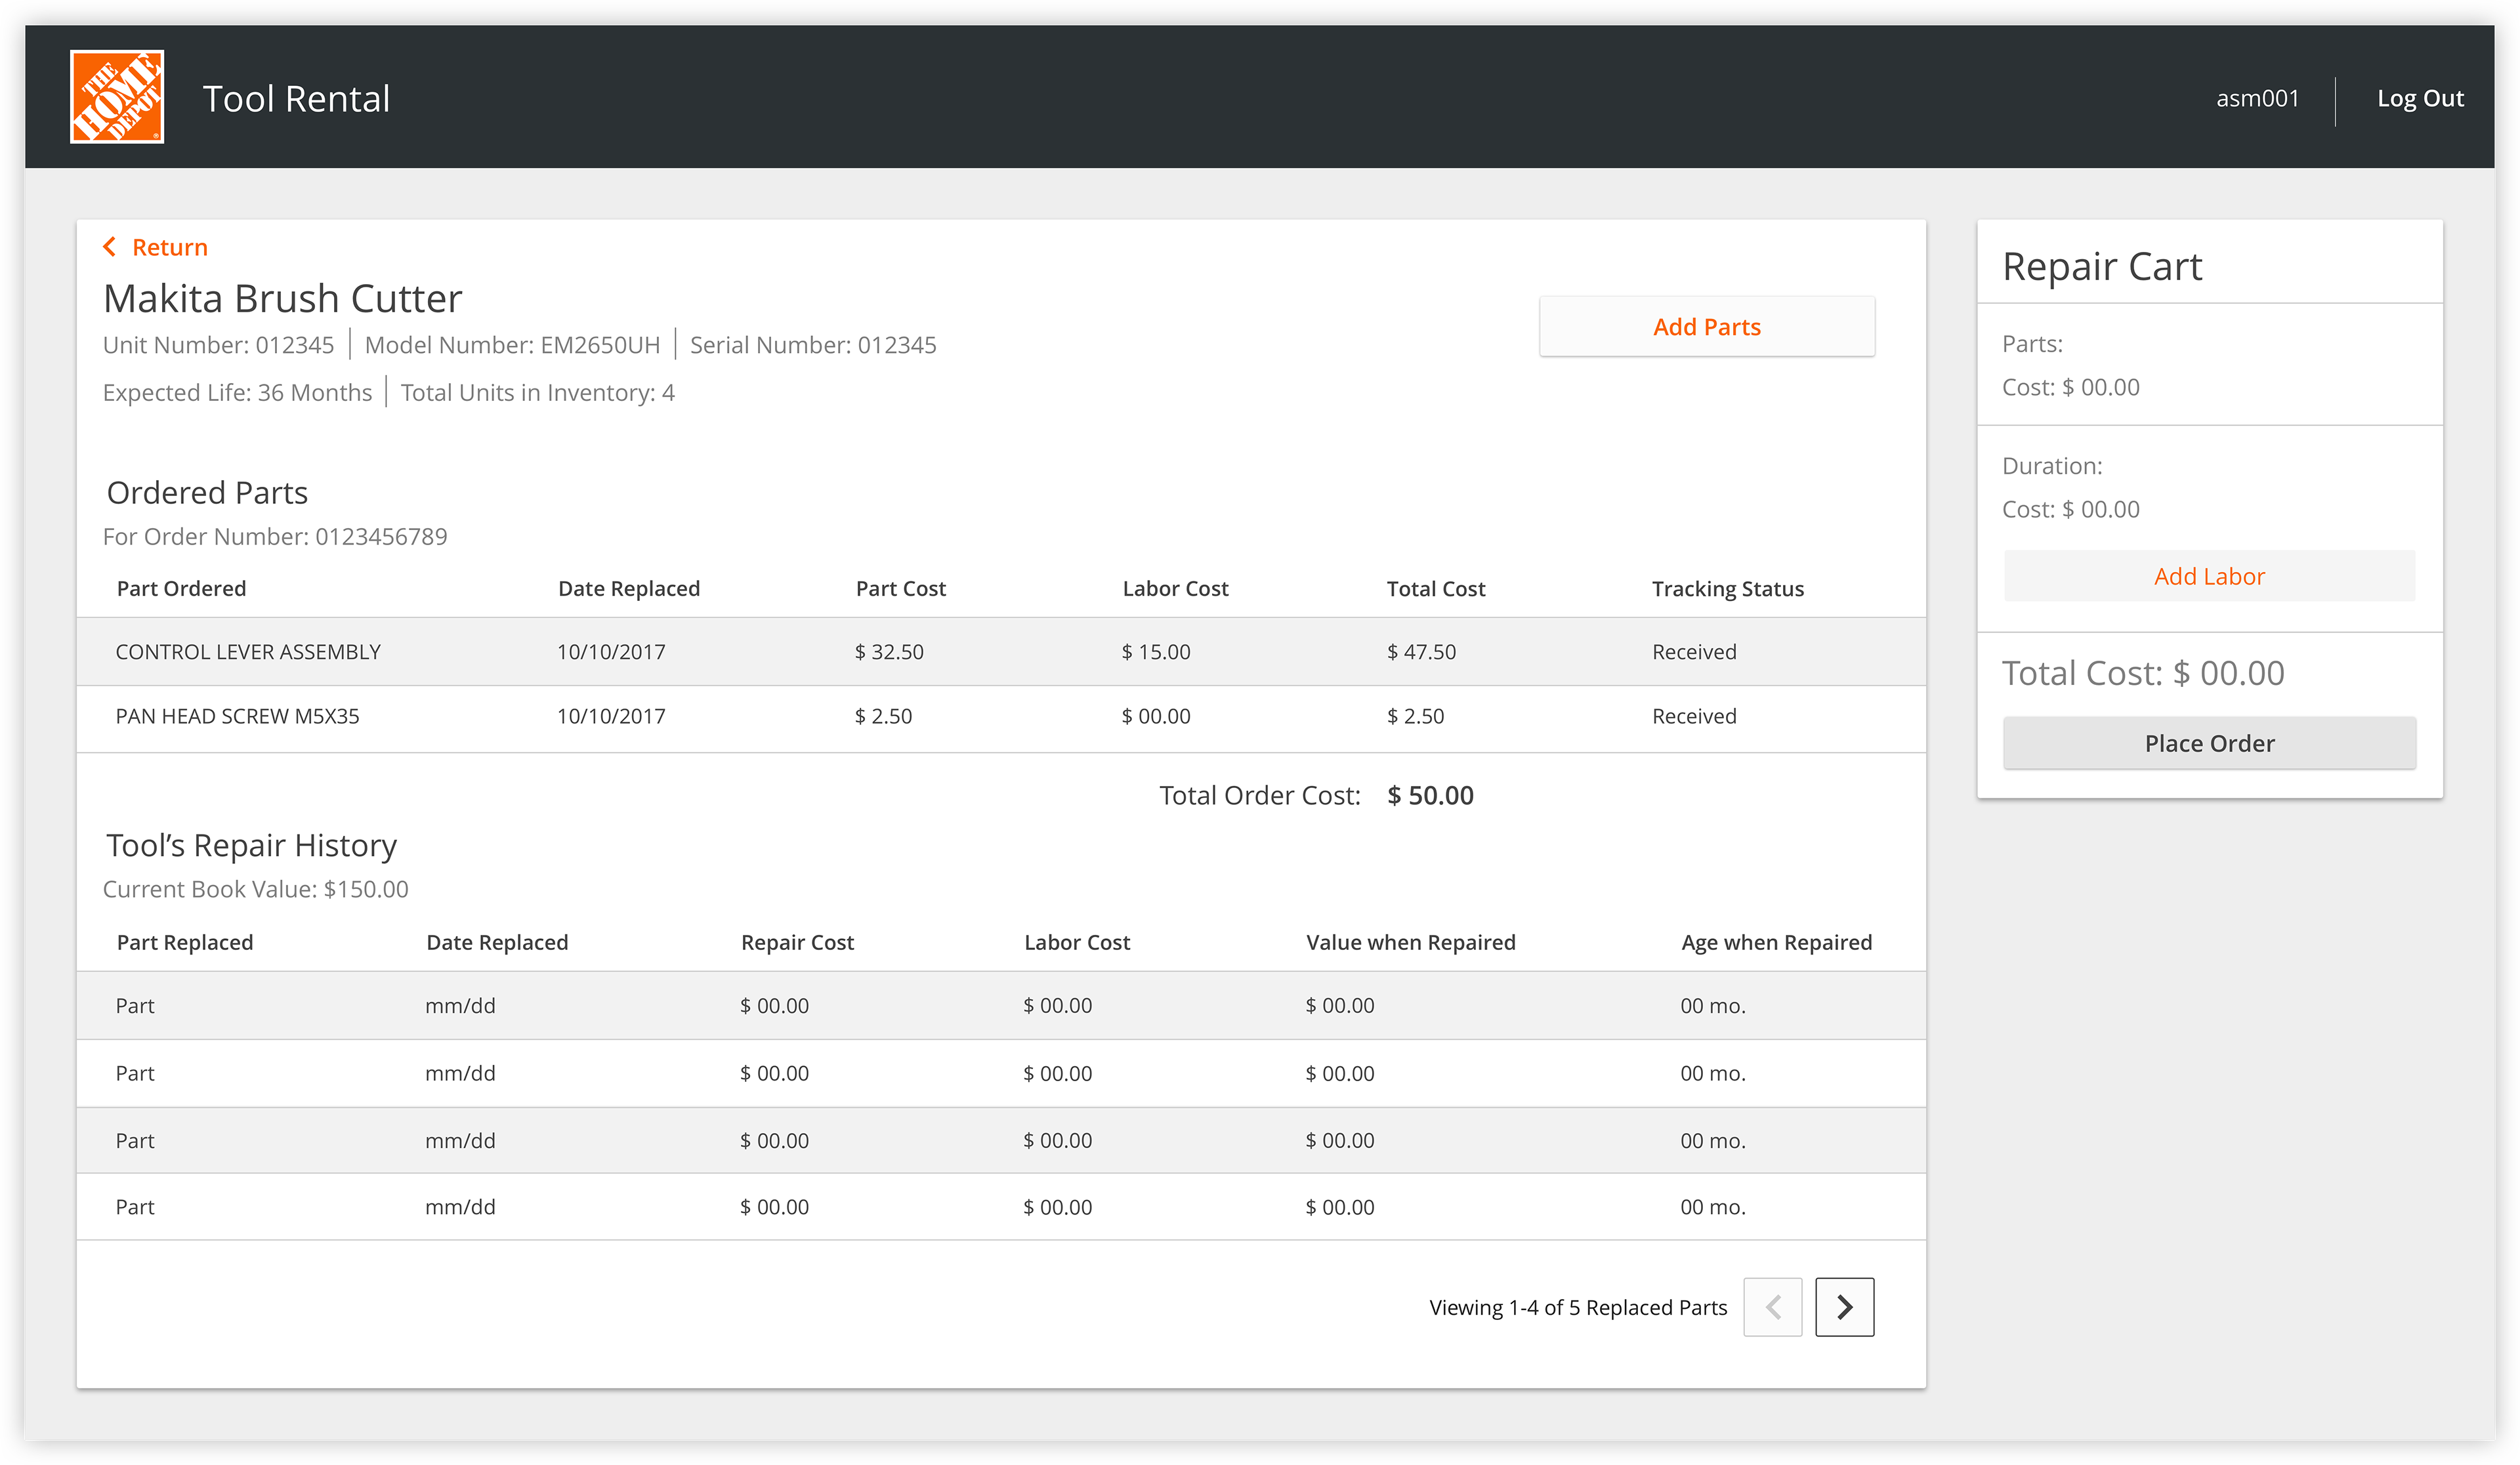Click the Return link
2520x1465 pixels.
click(x=169, y=247)
